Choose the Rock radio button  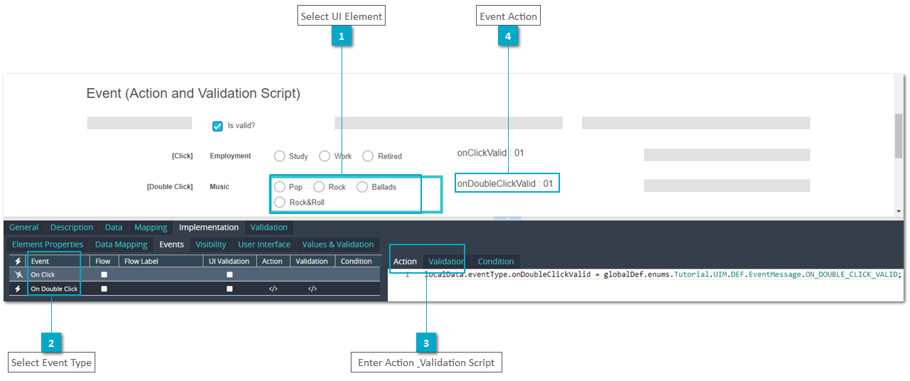click(x=319, y=187)
